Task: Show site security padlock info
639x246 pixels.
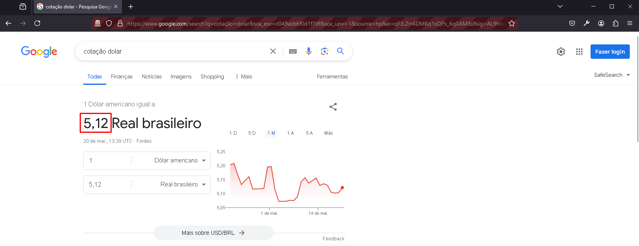Action: [x=120, y=24]
